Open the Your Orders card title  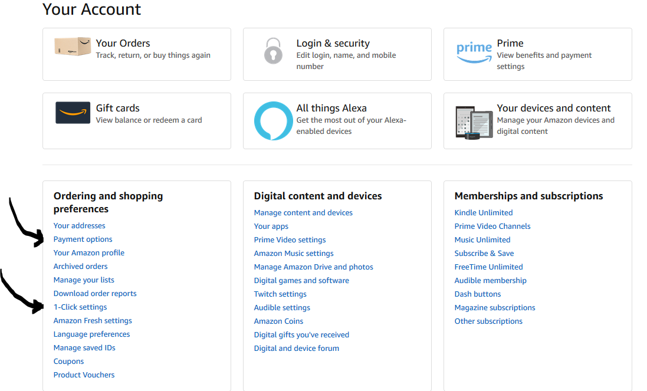coord(123,43)
